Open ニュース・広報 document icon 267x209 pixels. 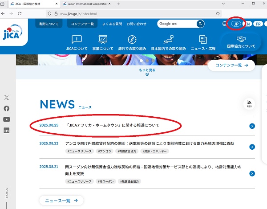pyautogui.click(x=203, y=39)
